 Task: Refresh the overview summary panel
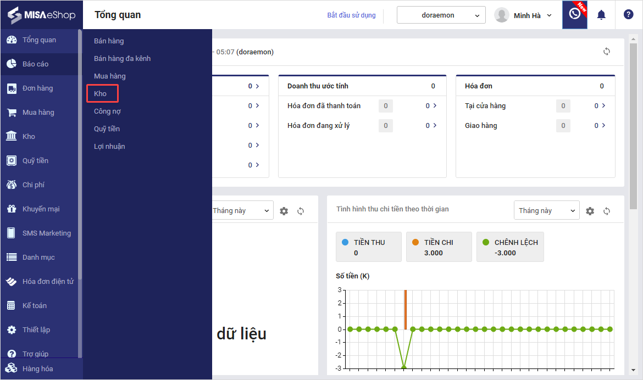click(607, 52)
